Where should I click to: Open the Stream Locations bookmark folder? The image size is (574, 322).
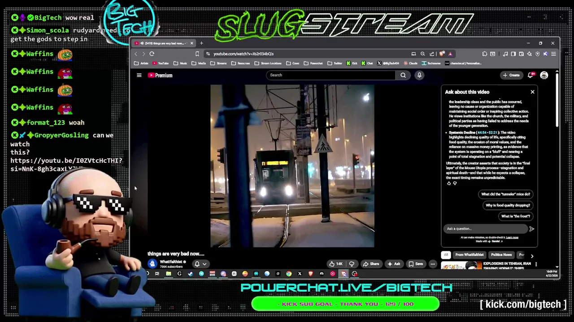(268, 64)
